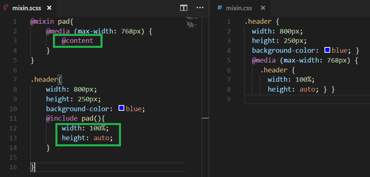Click 'height: auto;' in the scss editor
This screenshot has width=370, height=177.
click(x=87, y=138)
